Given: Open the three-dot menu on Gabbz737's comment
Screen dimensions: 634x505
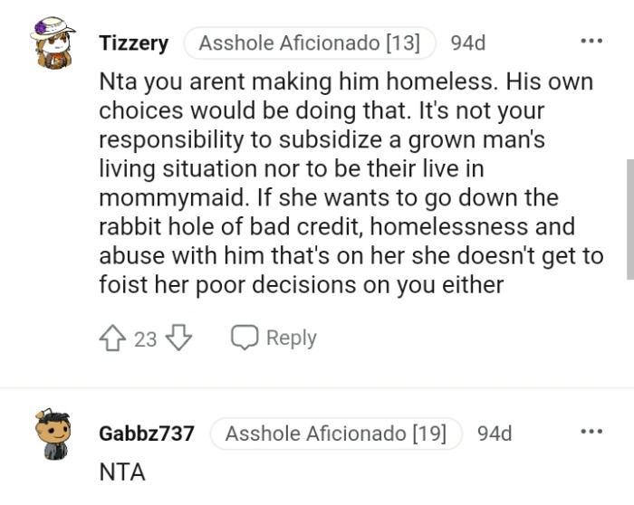Looking at the screenshot, I should tap(591, 433).
